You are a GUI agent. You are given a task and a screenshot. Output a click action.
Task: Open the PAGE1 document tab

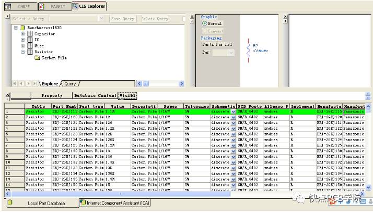pos(55,6)
